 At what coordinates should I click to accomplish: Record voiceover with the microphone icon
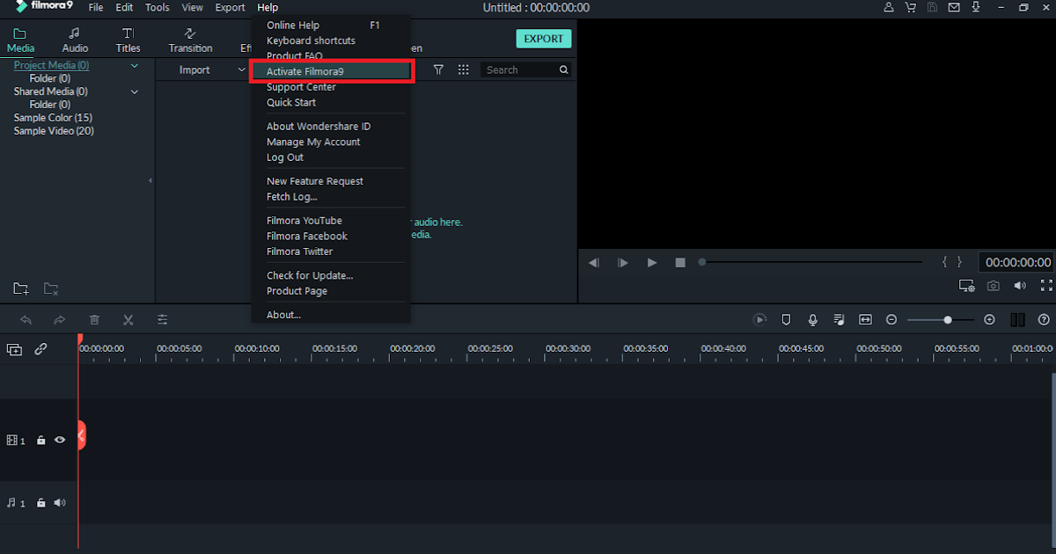tap(813, 320)
